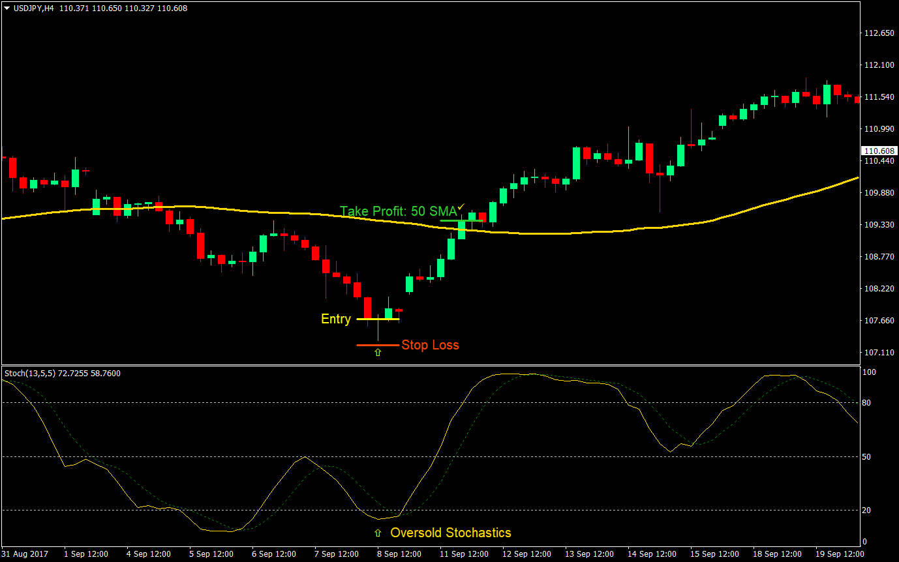Click the highlighted 110.608 price tag

879,151
